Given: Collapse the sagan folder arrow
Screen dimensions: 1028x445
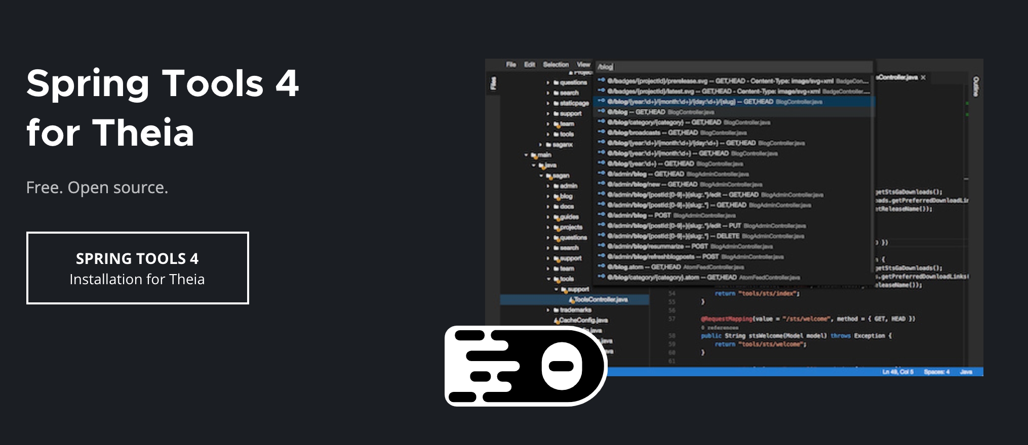Looking at the screenshot, I should 541,175.
